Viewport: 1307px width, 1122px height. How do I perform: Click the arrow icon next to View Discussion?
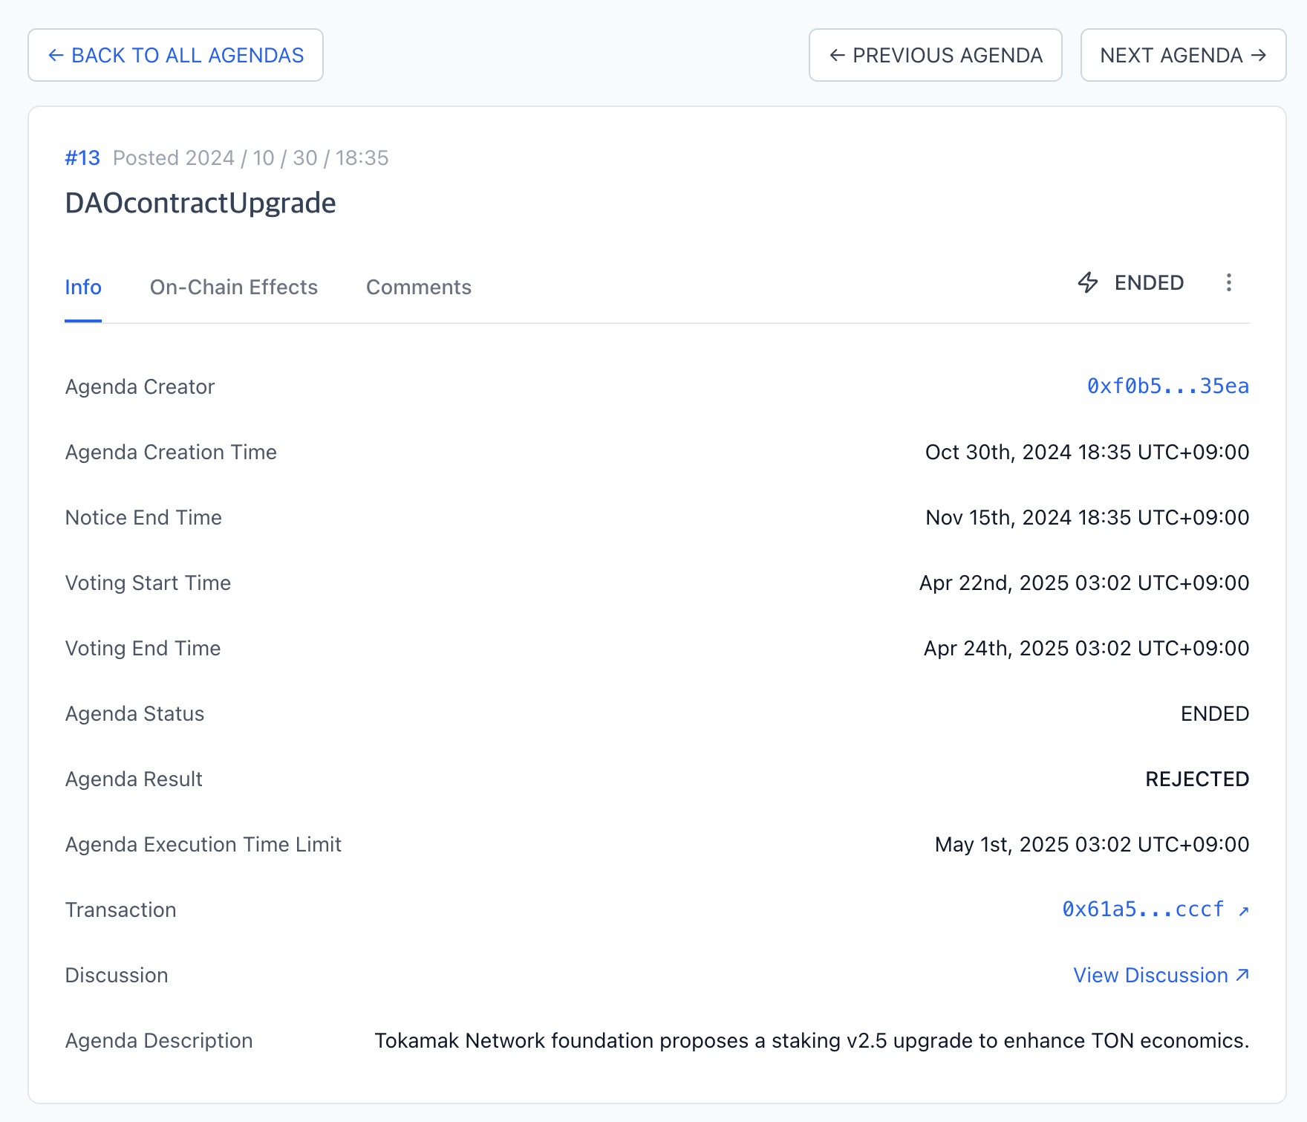pos(1242,975)
